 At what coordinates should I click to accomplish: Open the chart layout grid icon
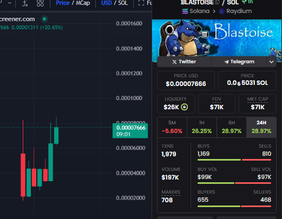click(x=40, y=3)
